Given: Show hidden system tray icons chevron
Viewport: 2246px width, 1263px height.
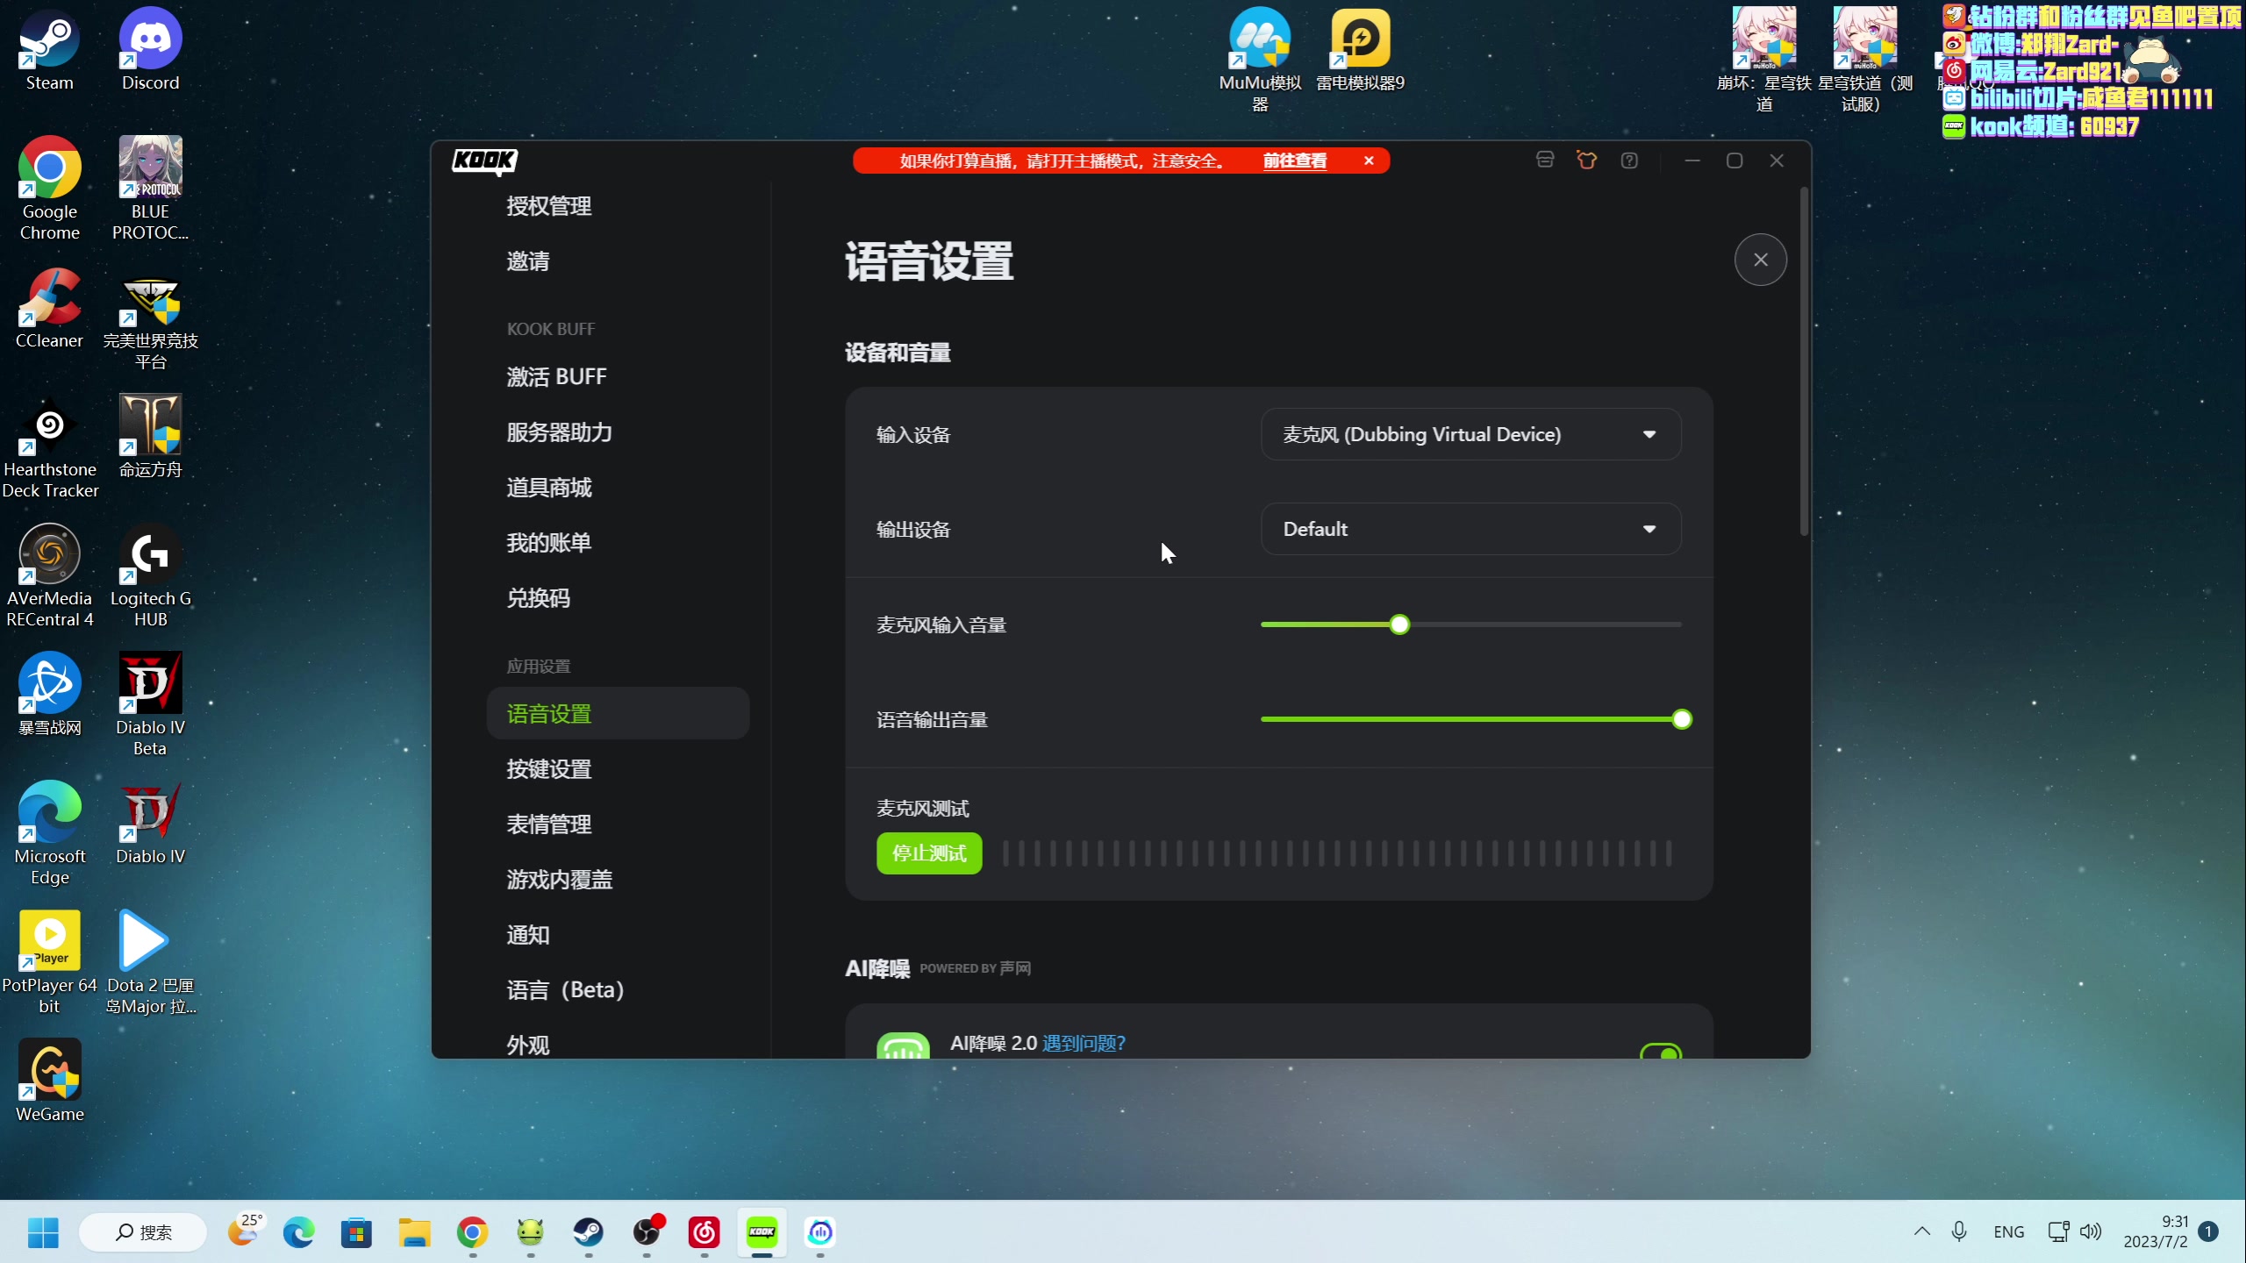Looking at the screenshot, I should click(x=1921, y=1231).
